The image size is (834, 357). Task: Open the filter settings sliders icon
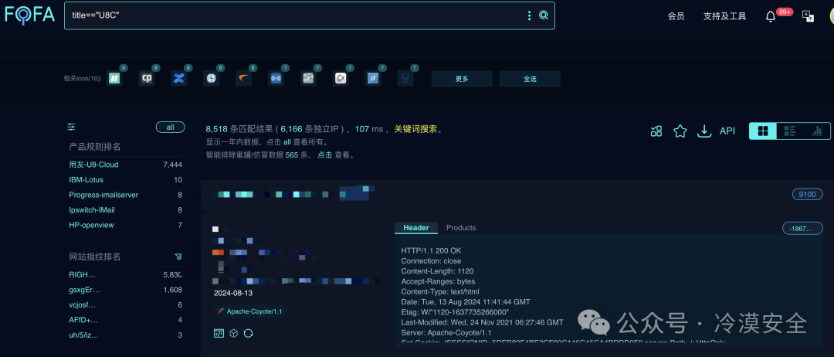tap(71, 127)
